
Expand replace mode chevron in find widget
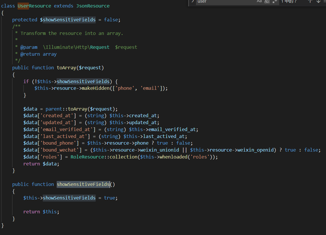click(192, 1)
